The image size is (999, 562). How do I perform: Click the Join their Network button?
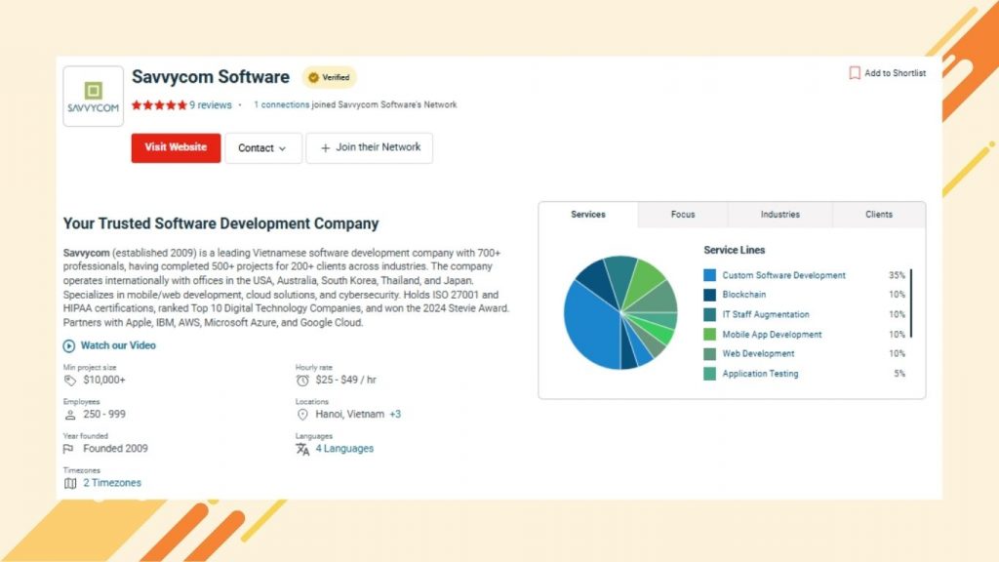tap(369, 147)
